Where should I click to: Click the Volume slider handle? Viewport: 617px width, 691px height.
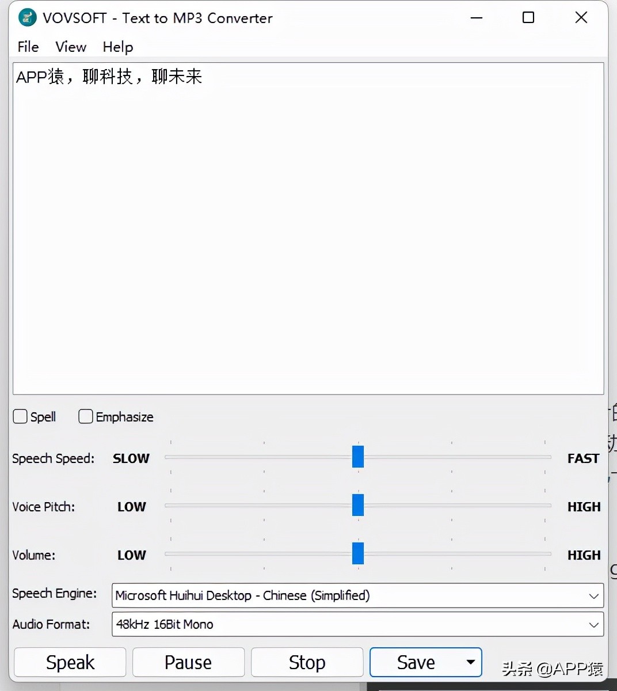tap(357, 553)
